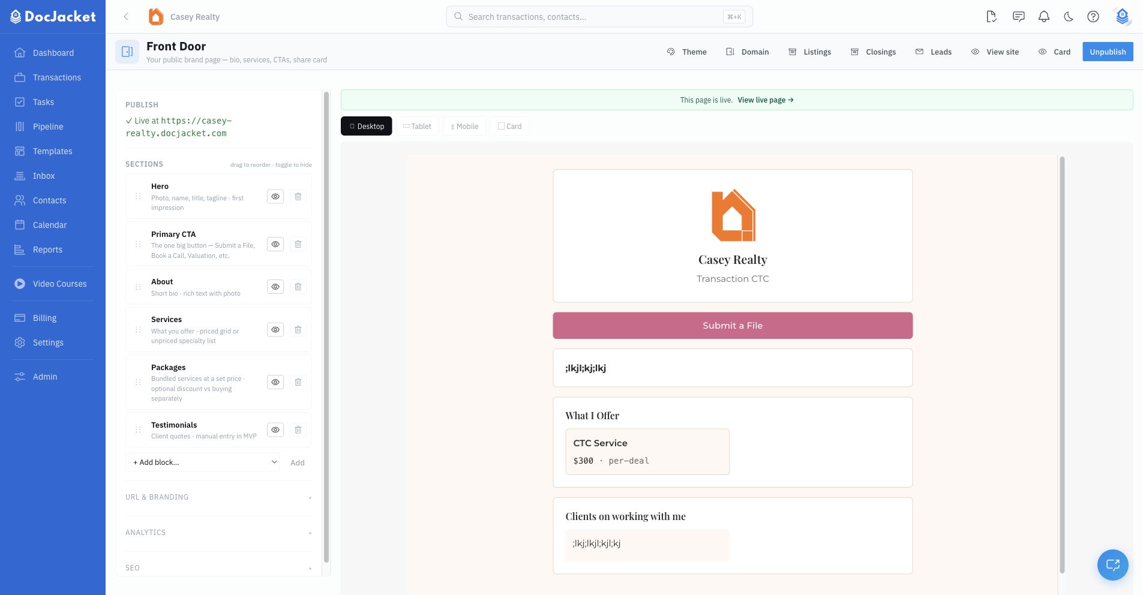Open the live casey-realty.docjacket.com URL

click(179, 127)
